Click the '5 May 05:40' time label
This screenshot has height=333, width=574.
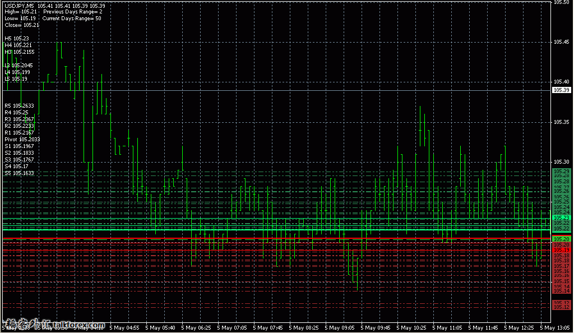(x=160, y=328)
